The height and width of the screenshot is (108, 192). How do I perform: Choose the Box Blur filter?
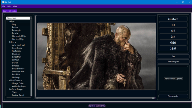tap(16, 74)
